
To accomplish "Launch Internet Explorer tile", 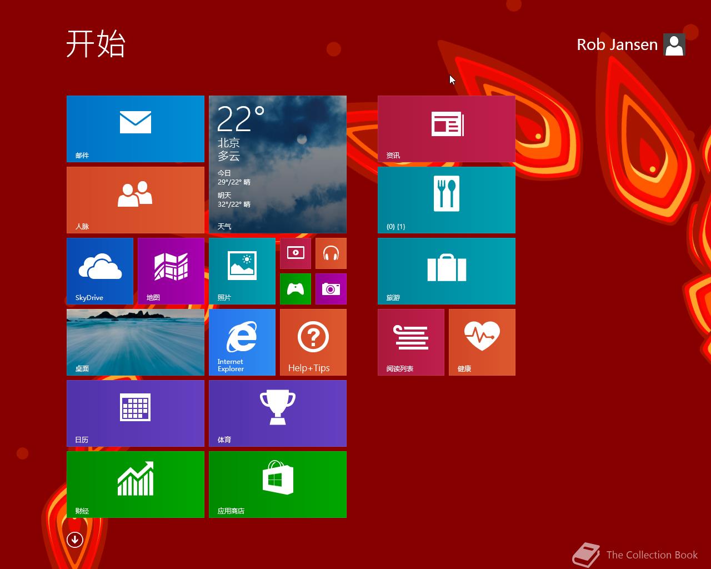I will (242, 342).
